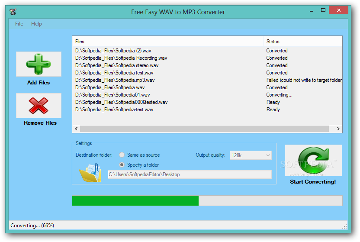
Task: Select the file Softpedia-test.wav
Action: tap(114, 109)
